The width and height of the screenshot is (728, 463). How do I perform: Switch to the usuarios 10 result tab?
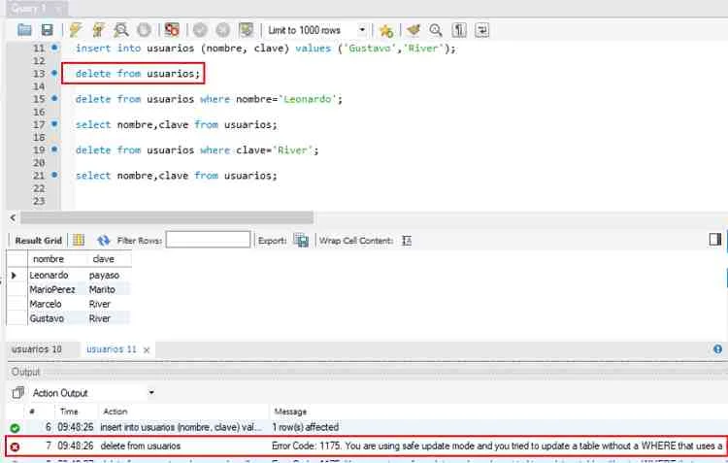36,349
